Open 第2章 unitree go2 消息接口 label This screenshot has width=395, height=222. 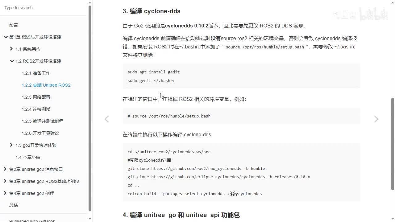tap(36, 169)
